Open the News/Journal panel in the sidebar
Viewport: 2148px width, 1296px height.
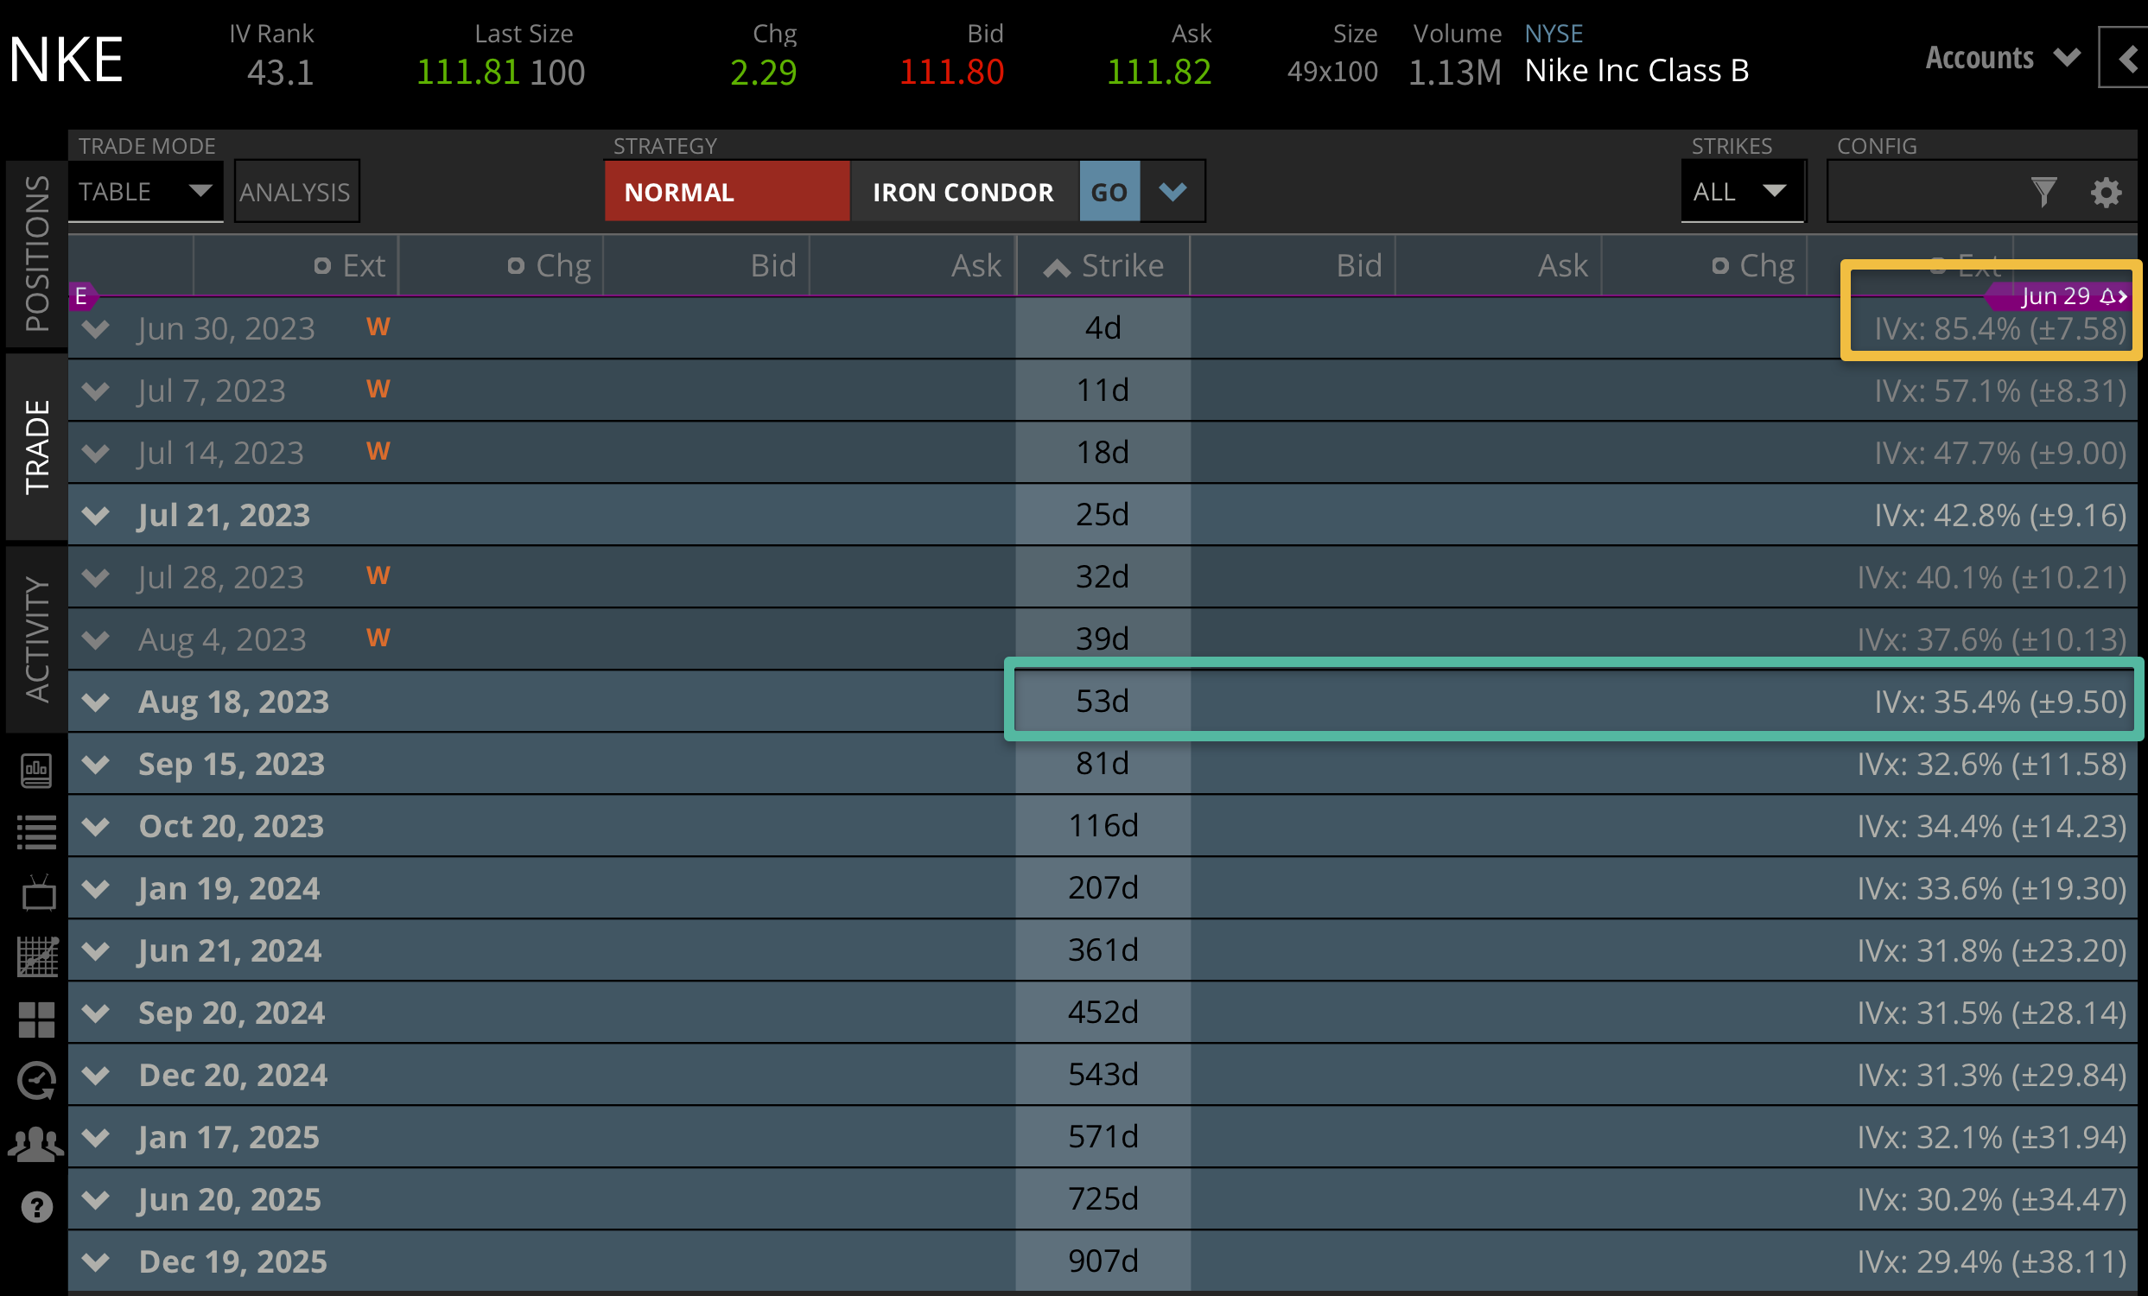click(36, 771)
